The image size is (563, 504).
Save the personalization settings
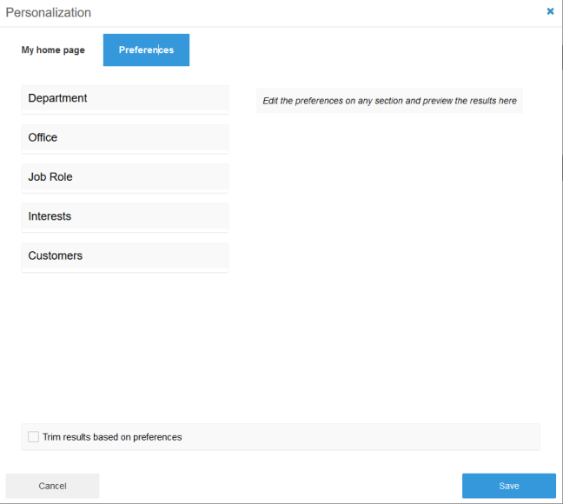tap(508, 486)
